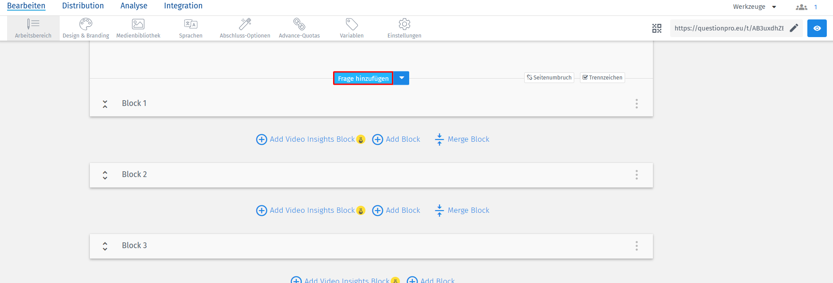The width and height of the screenshot is (833, 283).
Task: Open the Medienbibliothek image library
Action: 138,24
